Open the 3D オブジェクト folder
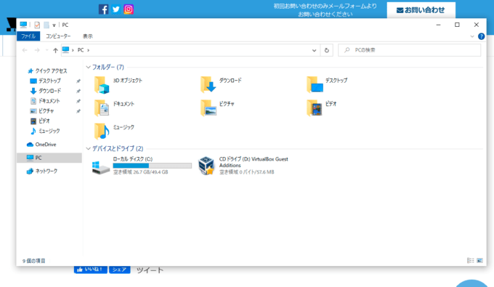 click(x=118, y=85)
